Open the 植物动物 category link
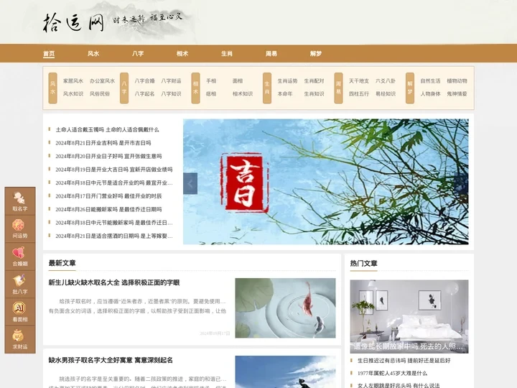517x388 pixels. 457,80
